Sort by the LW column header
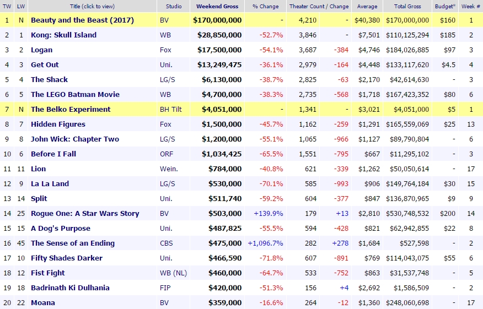The width and height of the screenshot is (483, 309). click(x=21, y=6)
